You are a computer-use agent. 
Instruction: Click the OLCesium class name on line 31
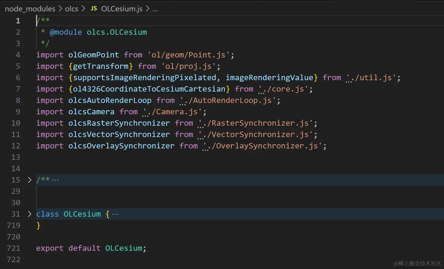coord(82,214)
